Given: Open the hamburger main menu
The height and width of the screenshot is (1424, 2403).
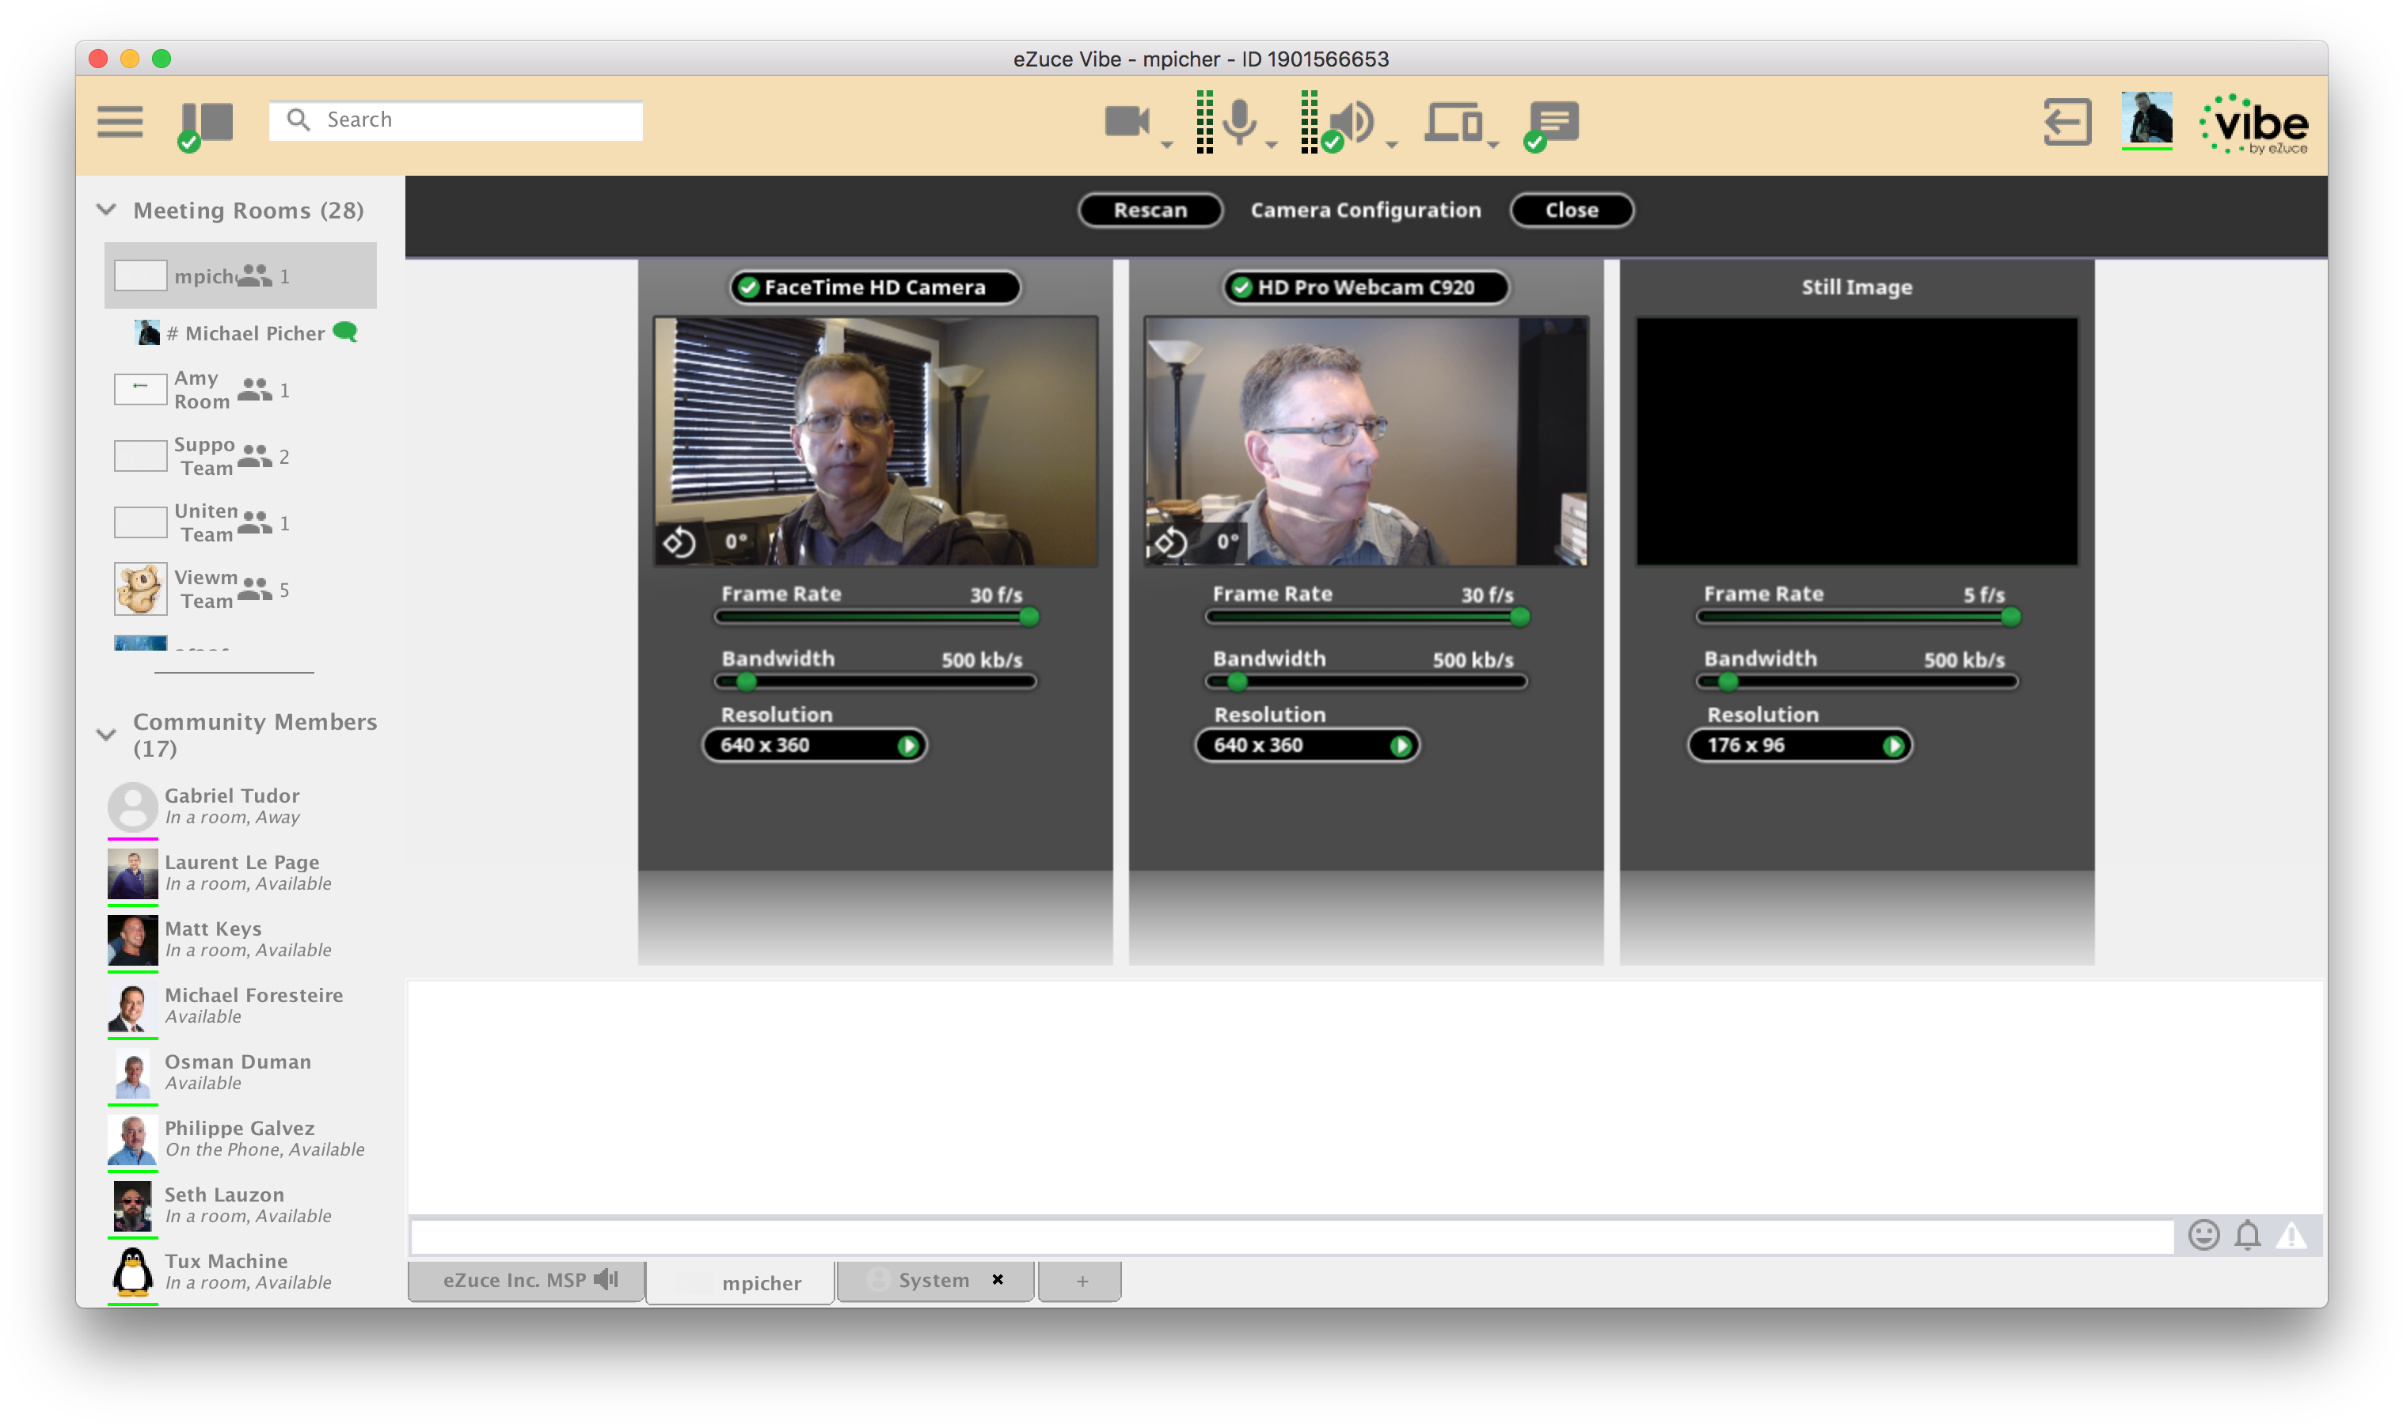Looking at the screenshot, I should pyautogui.click(x=120, y=122).
